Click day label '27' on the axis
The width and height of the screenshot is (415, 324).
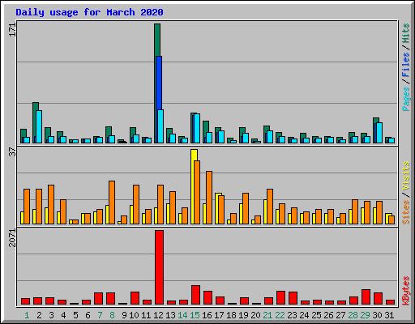coord(340,315)
